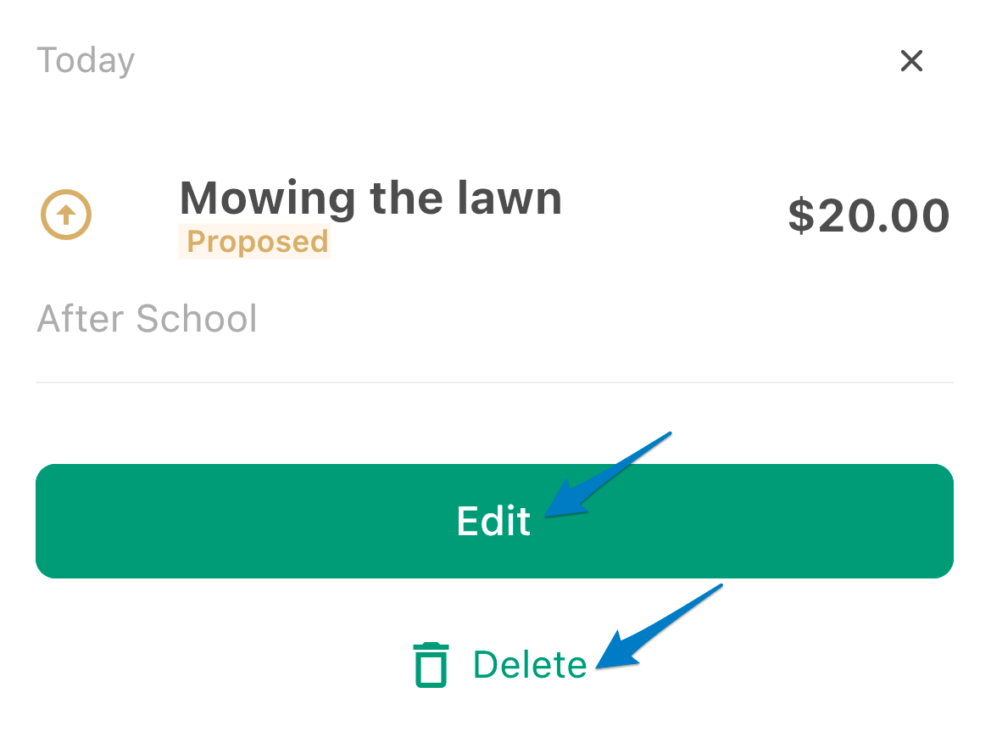This screenshot has width=991, height=743.
Task: Tap the Edit button
Action: pyautogui.click(x=494, y=521)
